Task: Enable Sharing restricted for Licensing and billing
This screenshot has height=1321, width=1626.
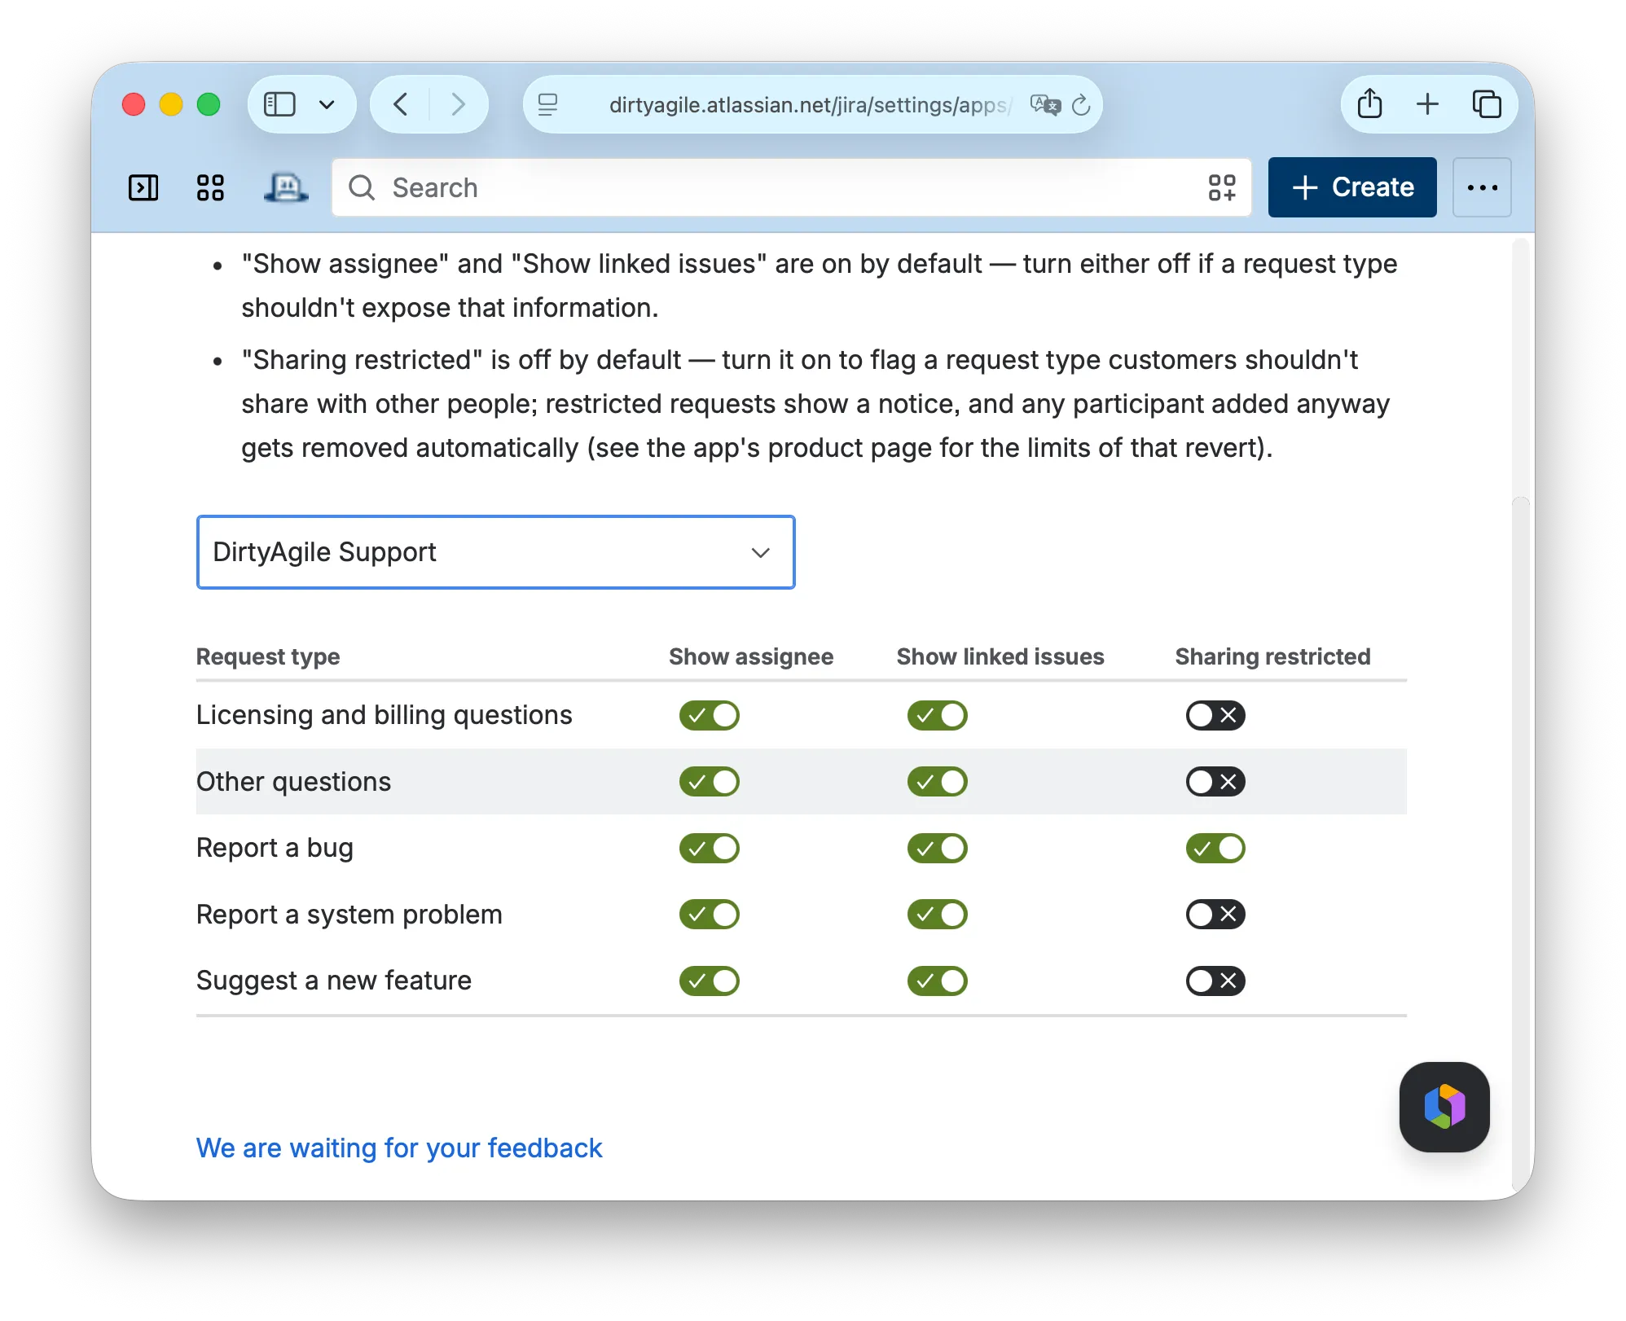Action: point(1215,715)
